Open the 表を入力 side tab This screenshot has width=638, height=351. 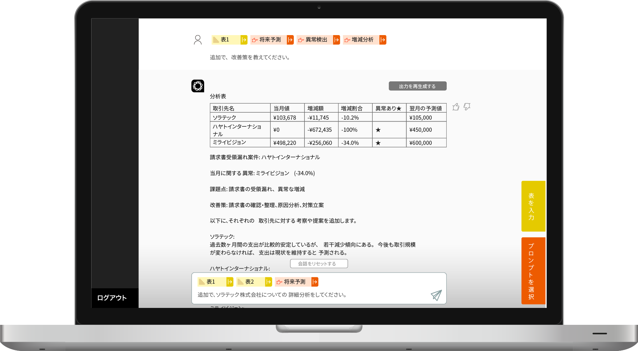click(533, 206)
